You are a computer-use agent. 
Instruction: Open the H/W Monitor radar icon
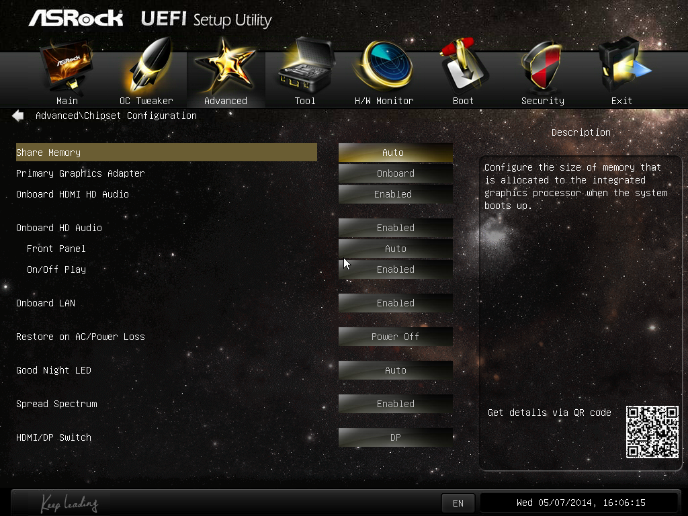click(x=384, y=66)
